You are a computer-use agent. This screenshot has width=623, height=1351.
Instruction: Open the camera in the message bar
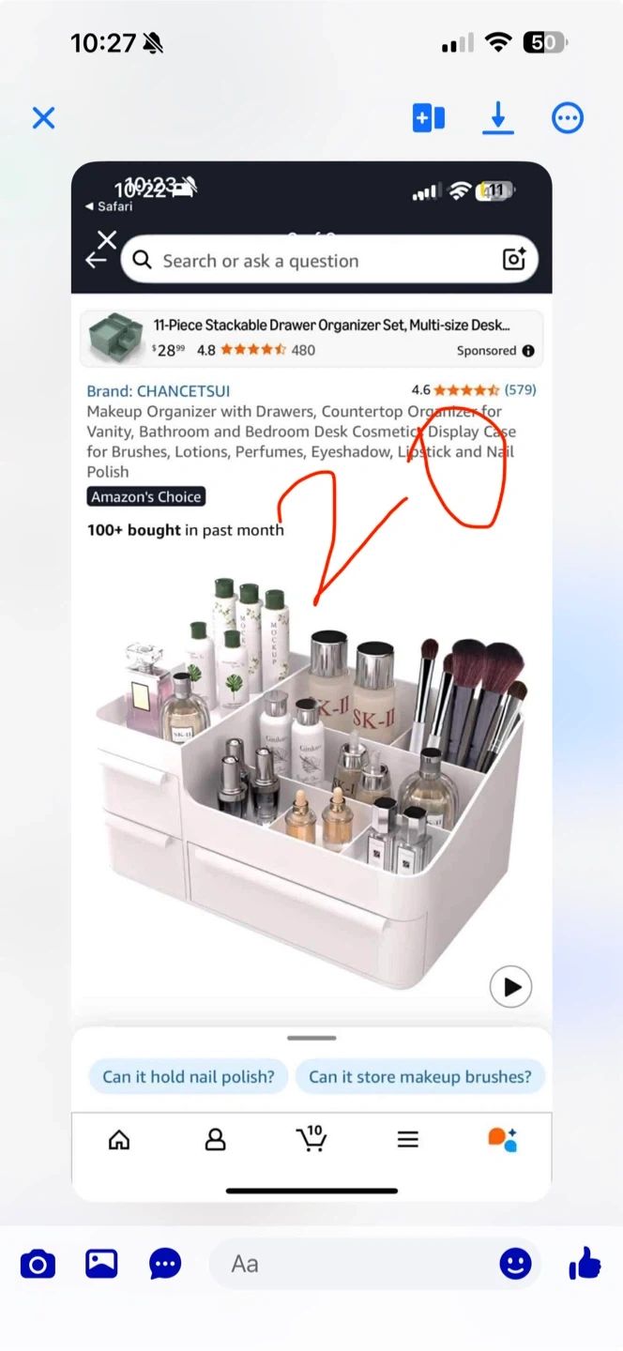pos(38,1265)
